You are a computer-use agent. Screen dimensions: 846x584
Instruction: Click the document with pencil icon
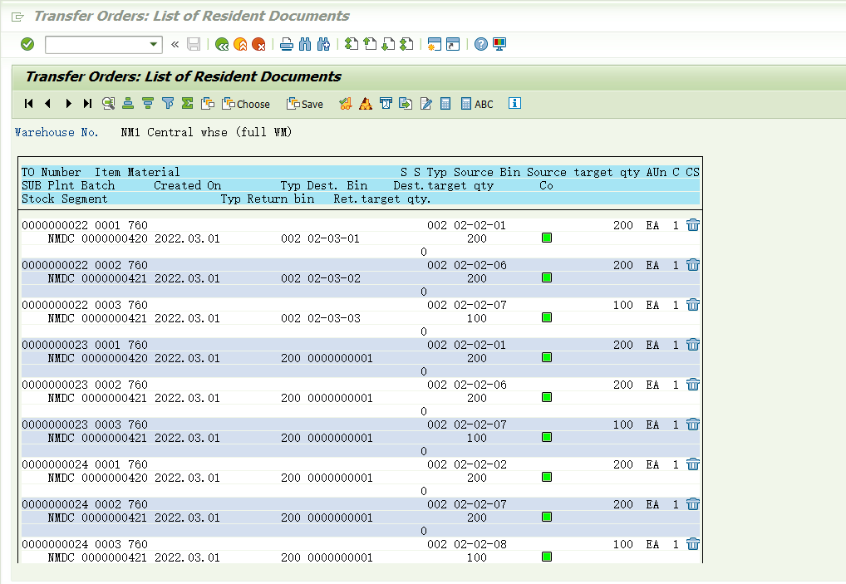(425, 104)
